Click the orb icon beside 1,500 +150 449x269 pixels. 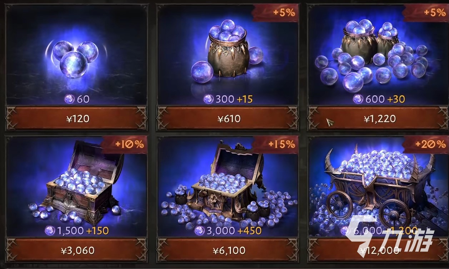[x=50, y=230]
